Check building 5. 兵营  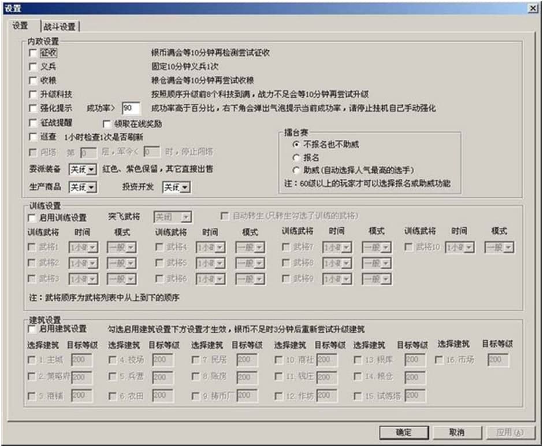click(113, 376)
